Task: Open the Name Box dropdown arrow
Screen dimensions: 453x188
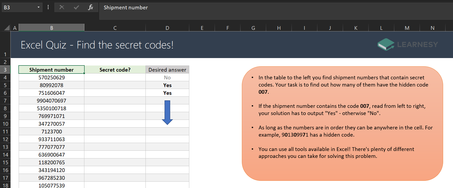Action: 38,7
